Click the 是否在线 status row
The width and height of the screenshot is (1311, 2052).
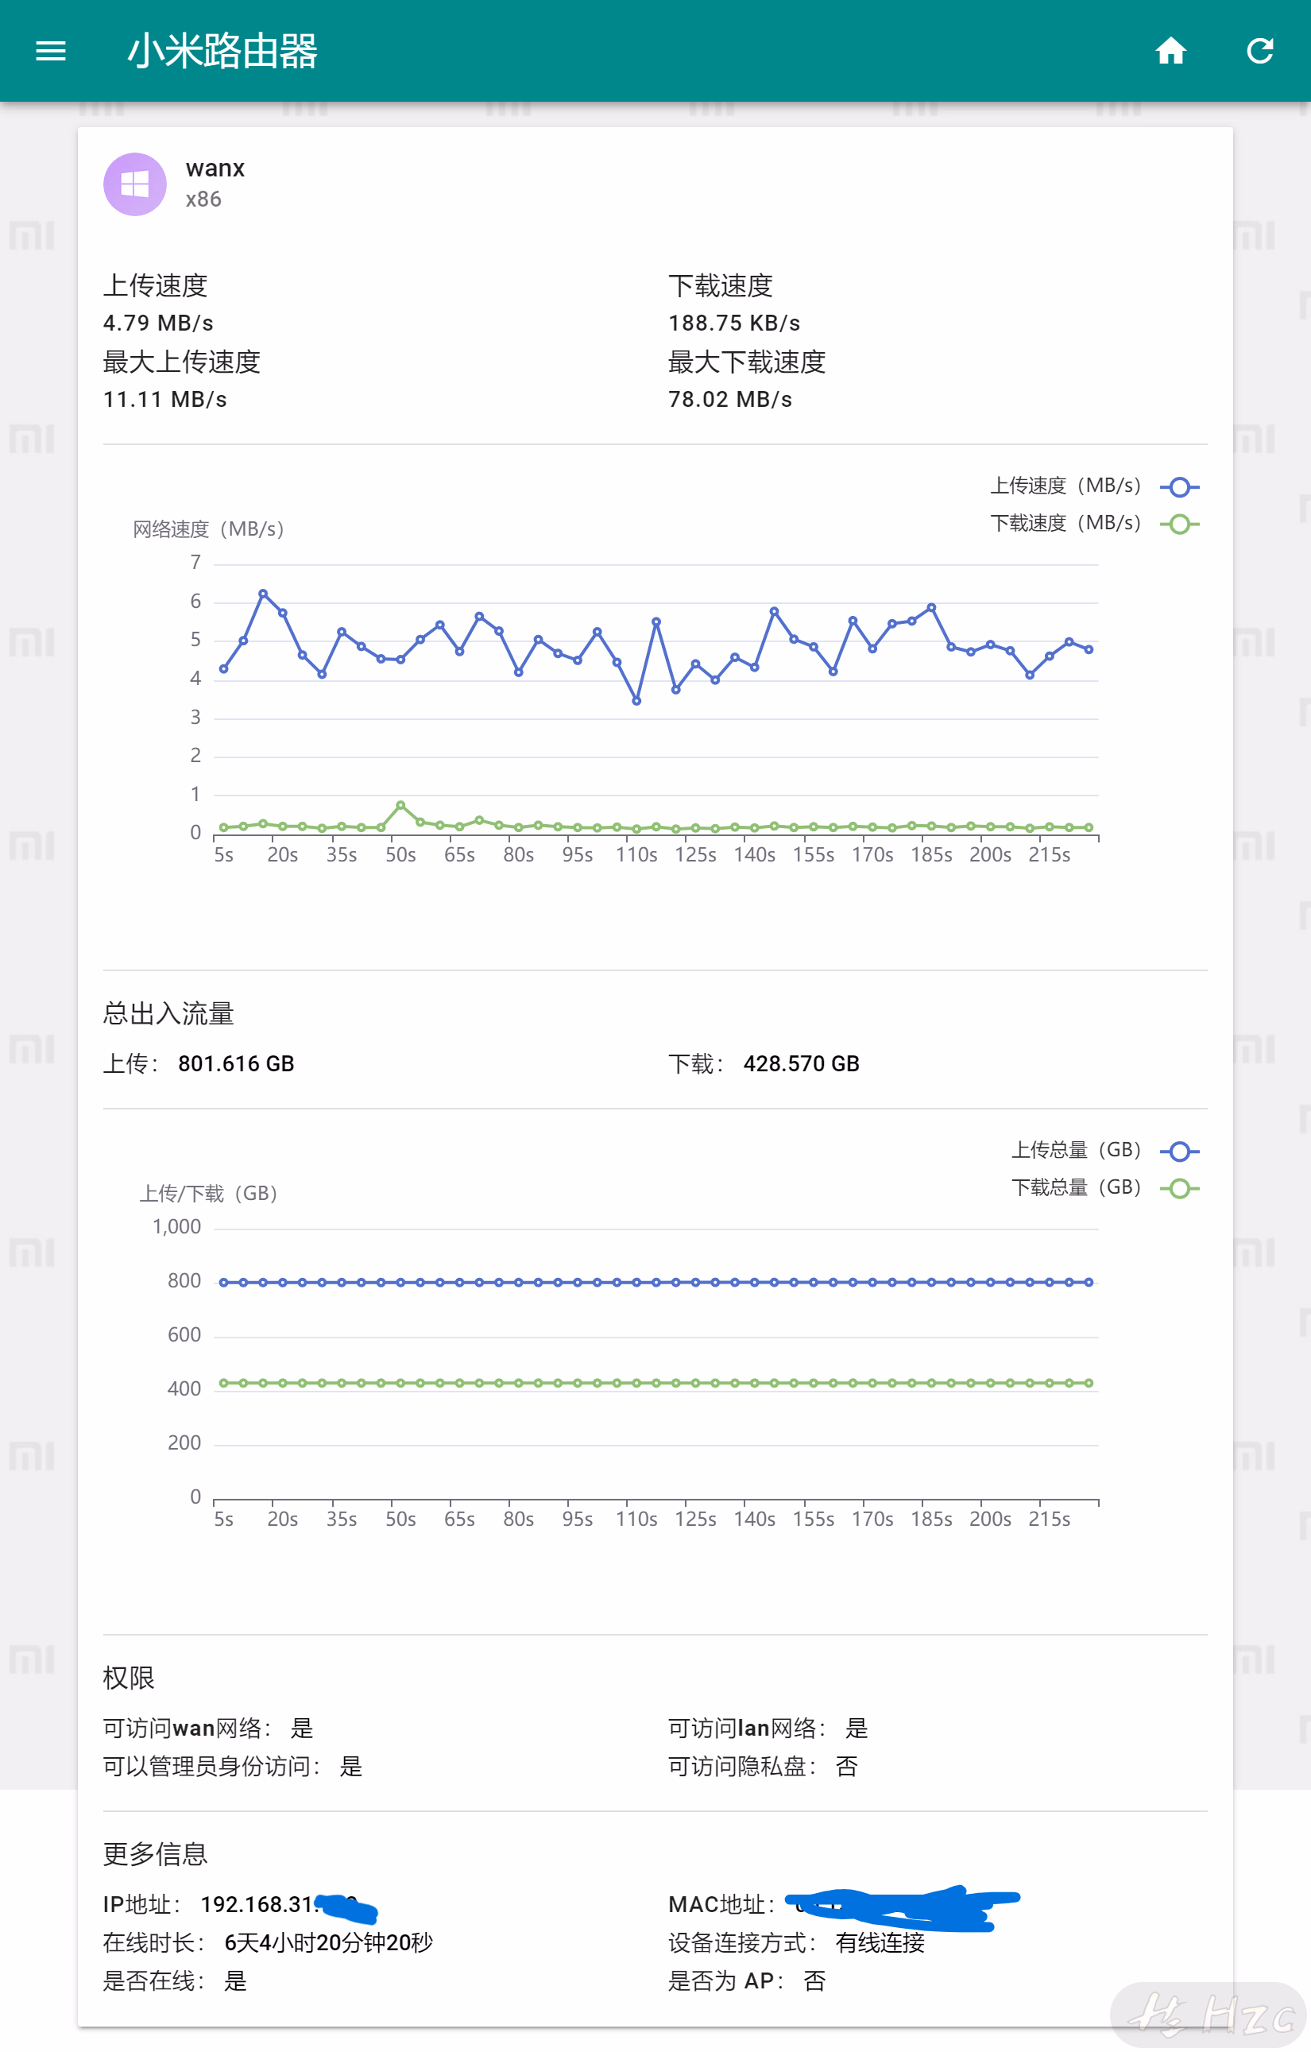[175, 1980]
